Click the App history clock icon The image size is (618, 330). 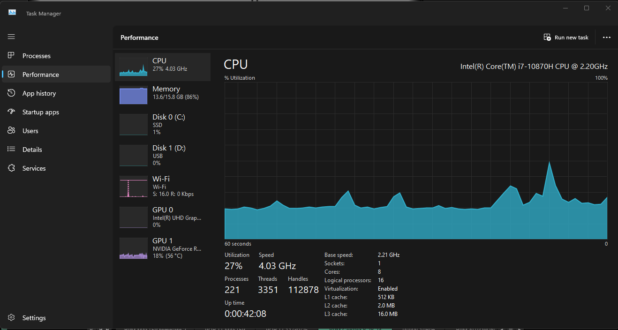(11, 93)
